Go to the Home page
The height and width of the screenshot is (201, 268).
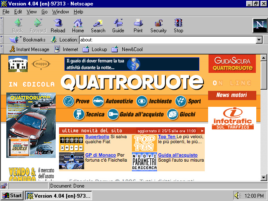(x=78, y=26)
